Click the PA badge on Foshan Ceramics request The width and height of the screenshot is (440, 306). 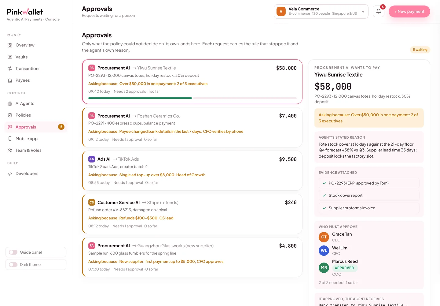pyautogui.click(x=91, y=116)
